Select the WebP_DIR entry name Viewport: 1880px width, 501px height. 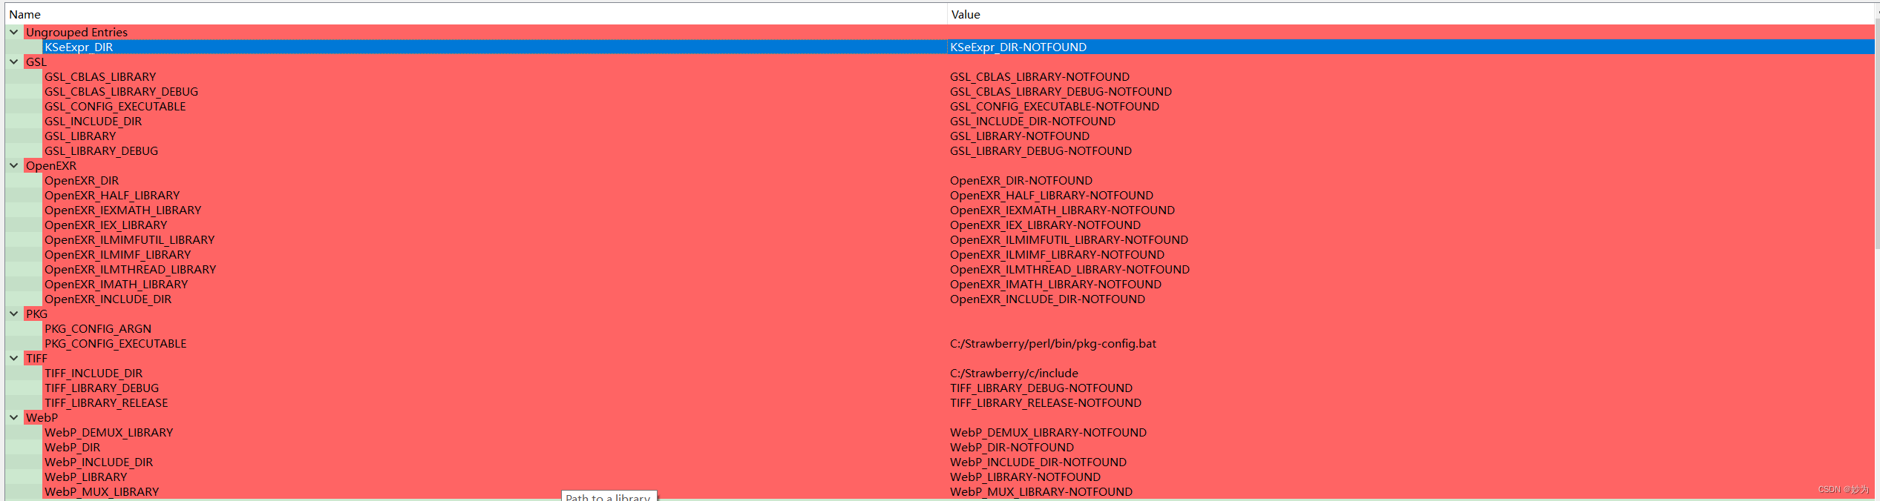click(72, 448)
